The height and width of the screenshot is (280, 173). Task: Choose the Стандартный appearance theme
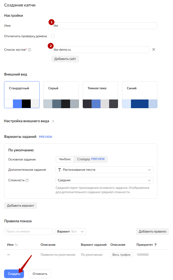coord(22,95)
